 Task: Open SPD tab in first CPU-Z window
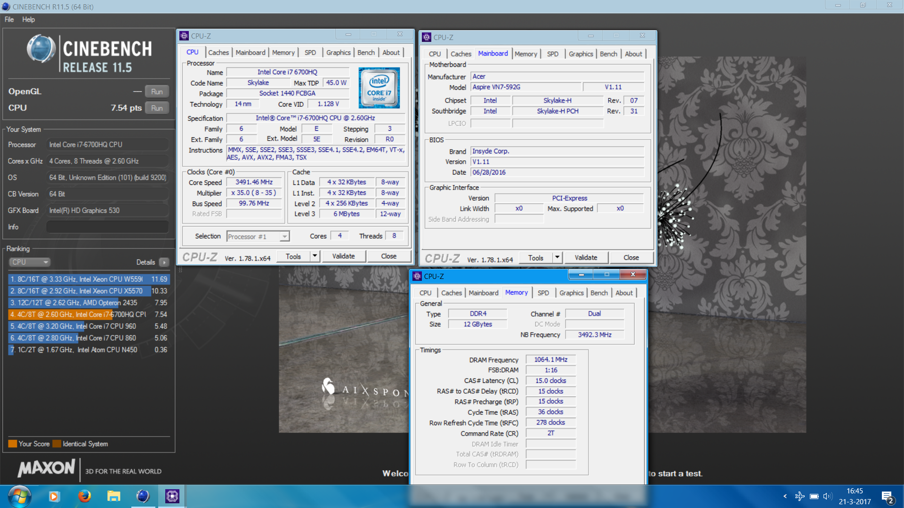pos(310,52)
